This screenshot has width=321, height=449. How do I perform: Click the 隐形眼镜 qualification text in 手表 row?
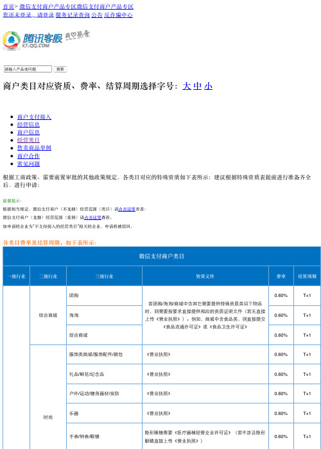tap(205, 436)
